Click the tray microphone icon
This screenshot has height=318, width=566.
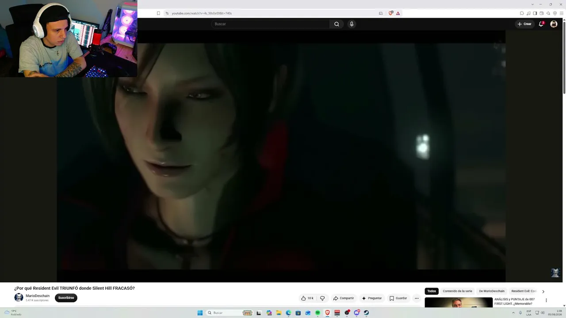click(520, 313)
